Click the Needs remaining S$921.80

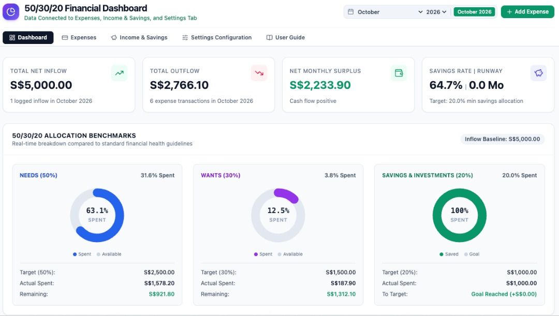161,294
